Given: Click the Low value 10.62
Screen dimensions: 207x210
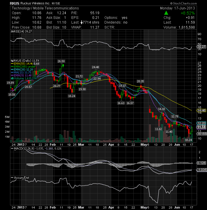Looking at the screenshot, I should pos(37,22).
